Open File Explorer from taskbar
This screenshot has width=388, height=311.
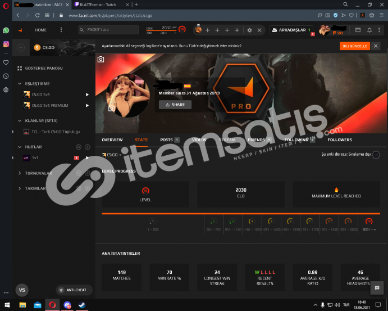point(22,305)
